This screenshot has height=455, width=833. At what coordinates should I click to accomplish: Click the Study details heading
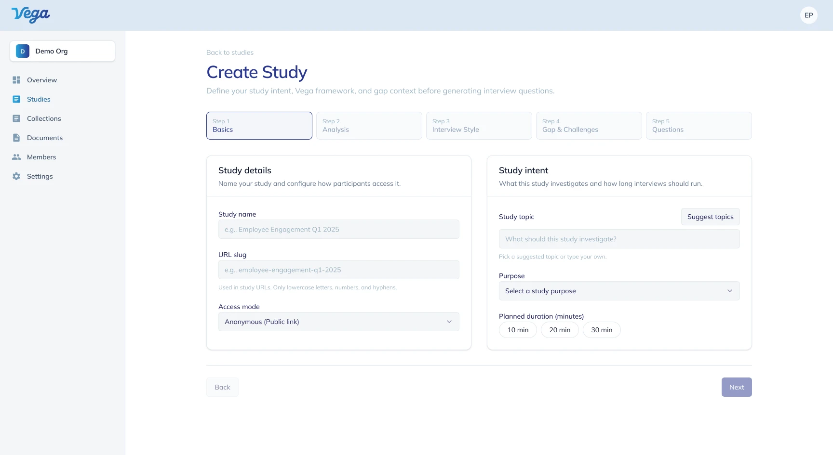pyautogui.click(x=245, y=170)
